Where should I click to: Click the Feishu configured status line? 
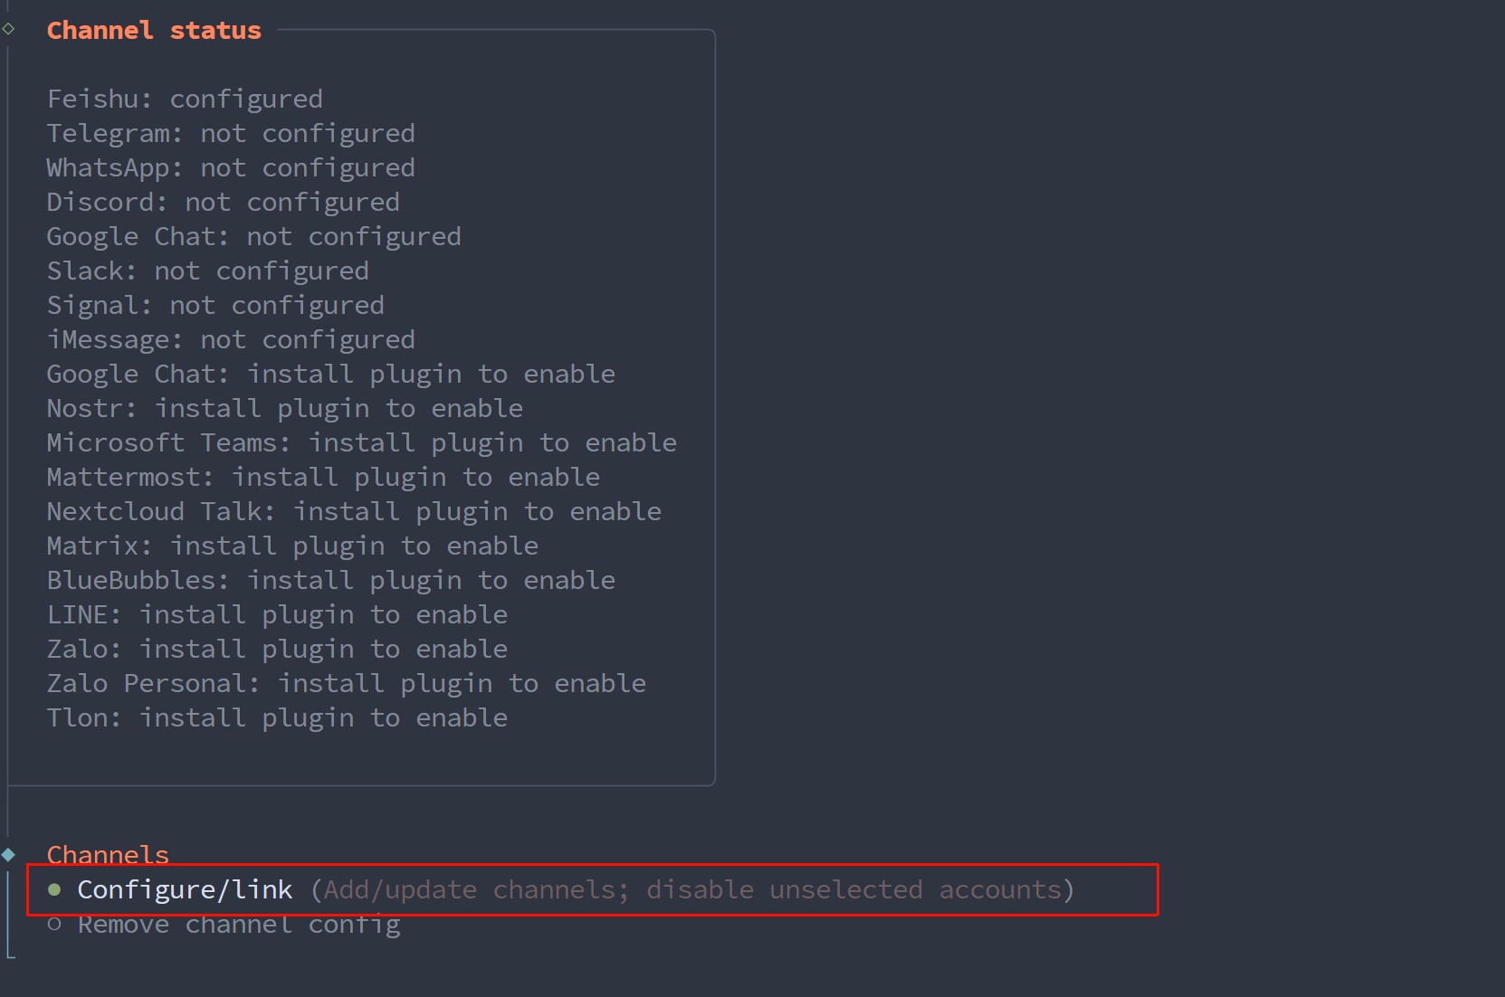(x=185, y=99)
